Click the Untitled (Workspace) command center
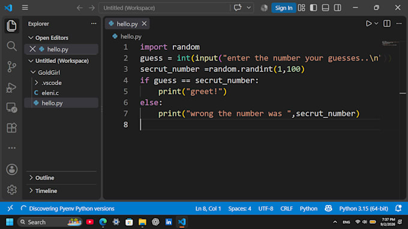 pyautogui.click(x=164, y=8)
